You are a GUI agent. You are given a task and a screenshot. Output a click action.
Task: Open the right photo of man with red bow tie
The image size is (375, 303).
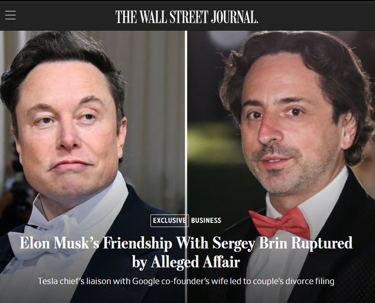(x=281, y=167)
